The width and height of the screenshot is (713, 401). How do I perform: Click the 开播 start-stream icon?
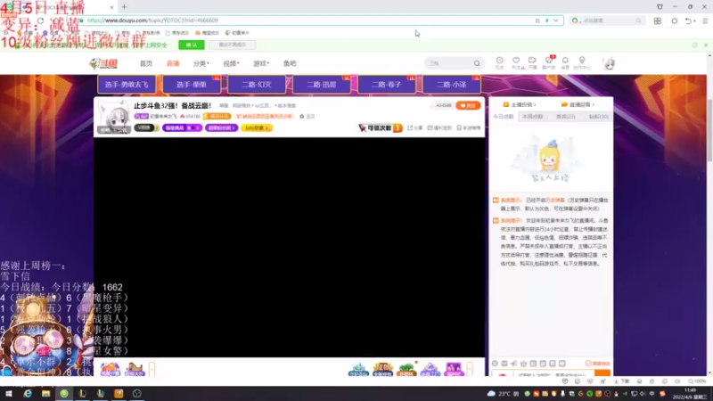tap(532, 62)
